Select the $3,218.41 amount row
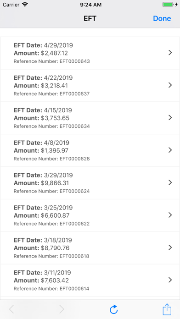180x319 pixels. (x=90, y=85)
